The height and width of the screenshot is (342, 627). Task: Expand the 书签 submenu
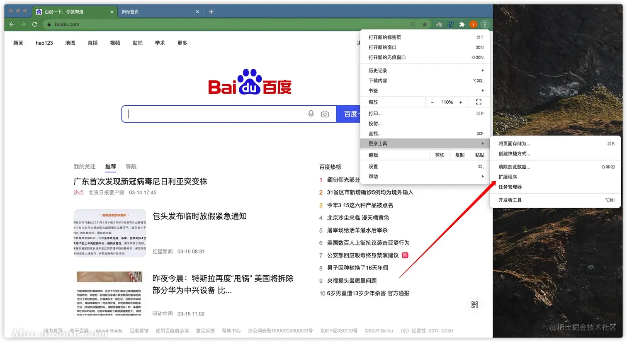[x=426, y=90]
